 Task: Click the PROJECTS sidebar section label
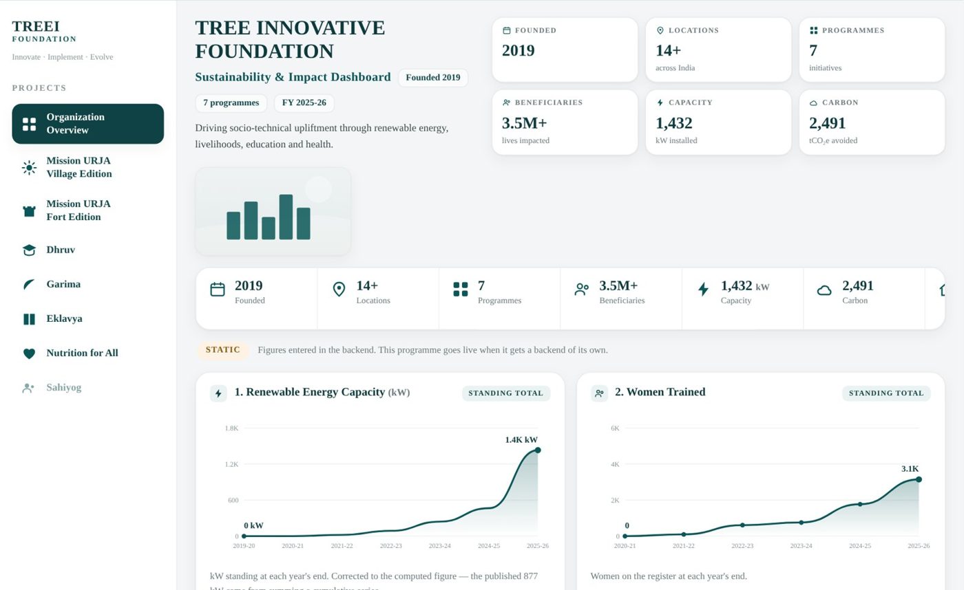click(39, 88)
